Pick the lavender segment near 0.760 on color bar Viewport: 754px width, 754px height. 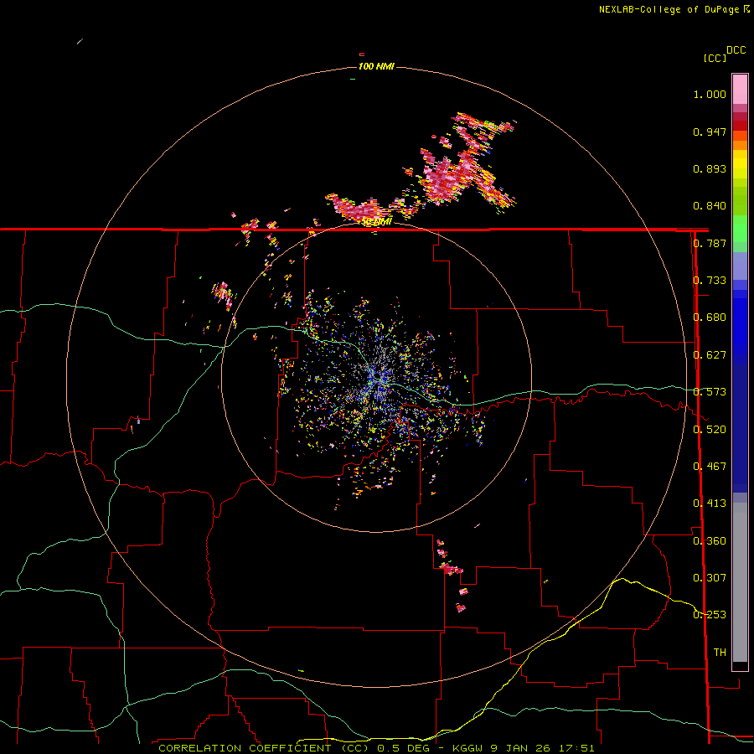point(740,266)
